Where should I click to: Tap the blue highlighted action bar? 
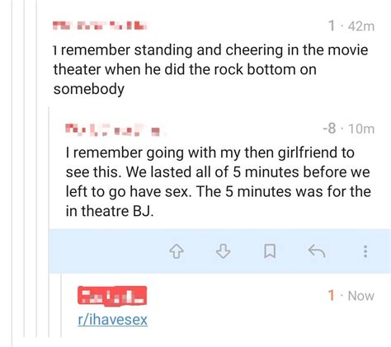coord(219,251)
